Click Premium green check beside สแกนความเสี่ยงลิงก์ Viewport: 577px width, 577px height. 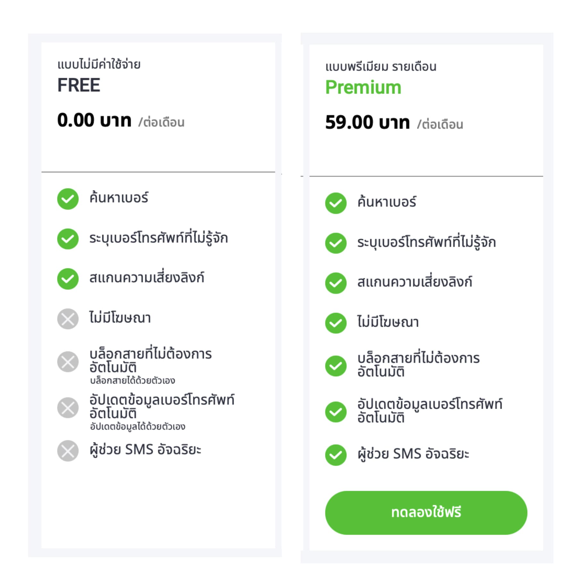click(336, 283)
